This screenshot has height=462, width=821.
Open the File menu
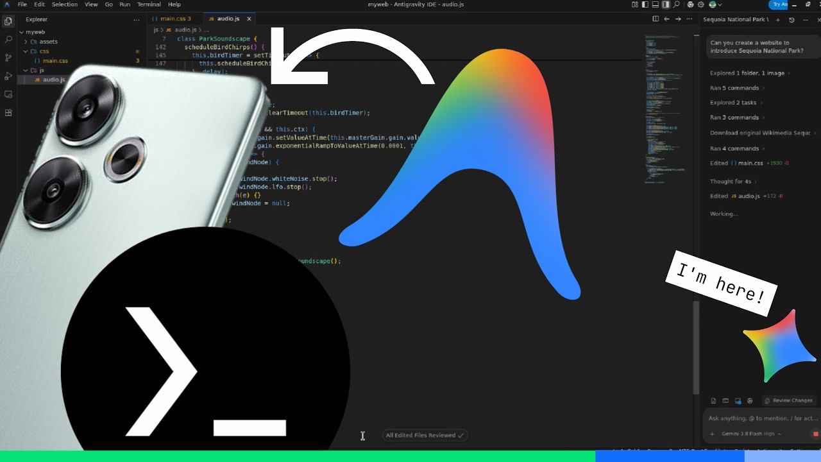(22, 4)
